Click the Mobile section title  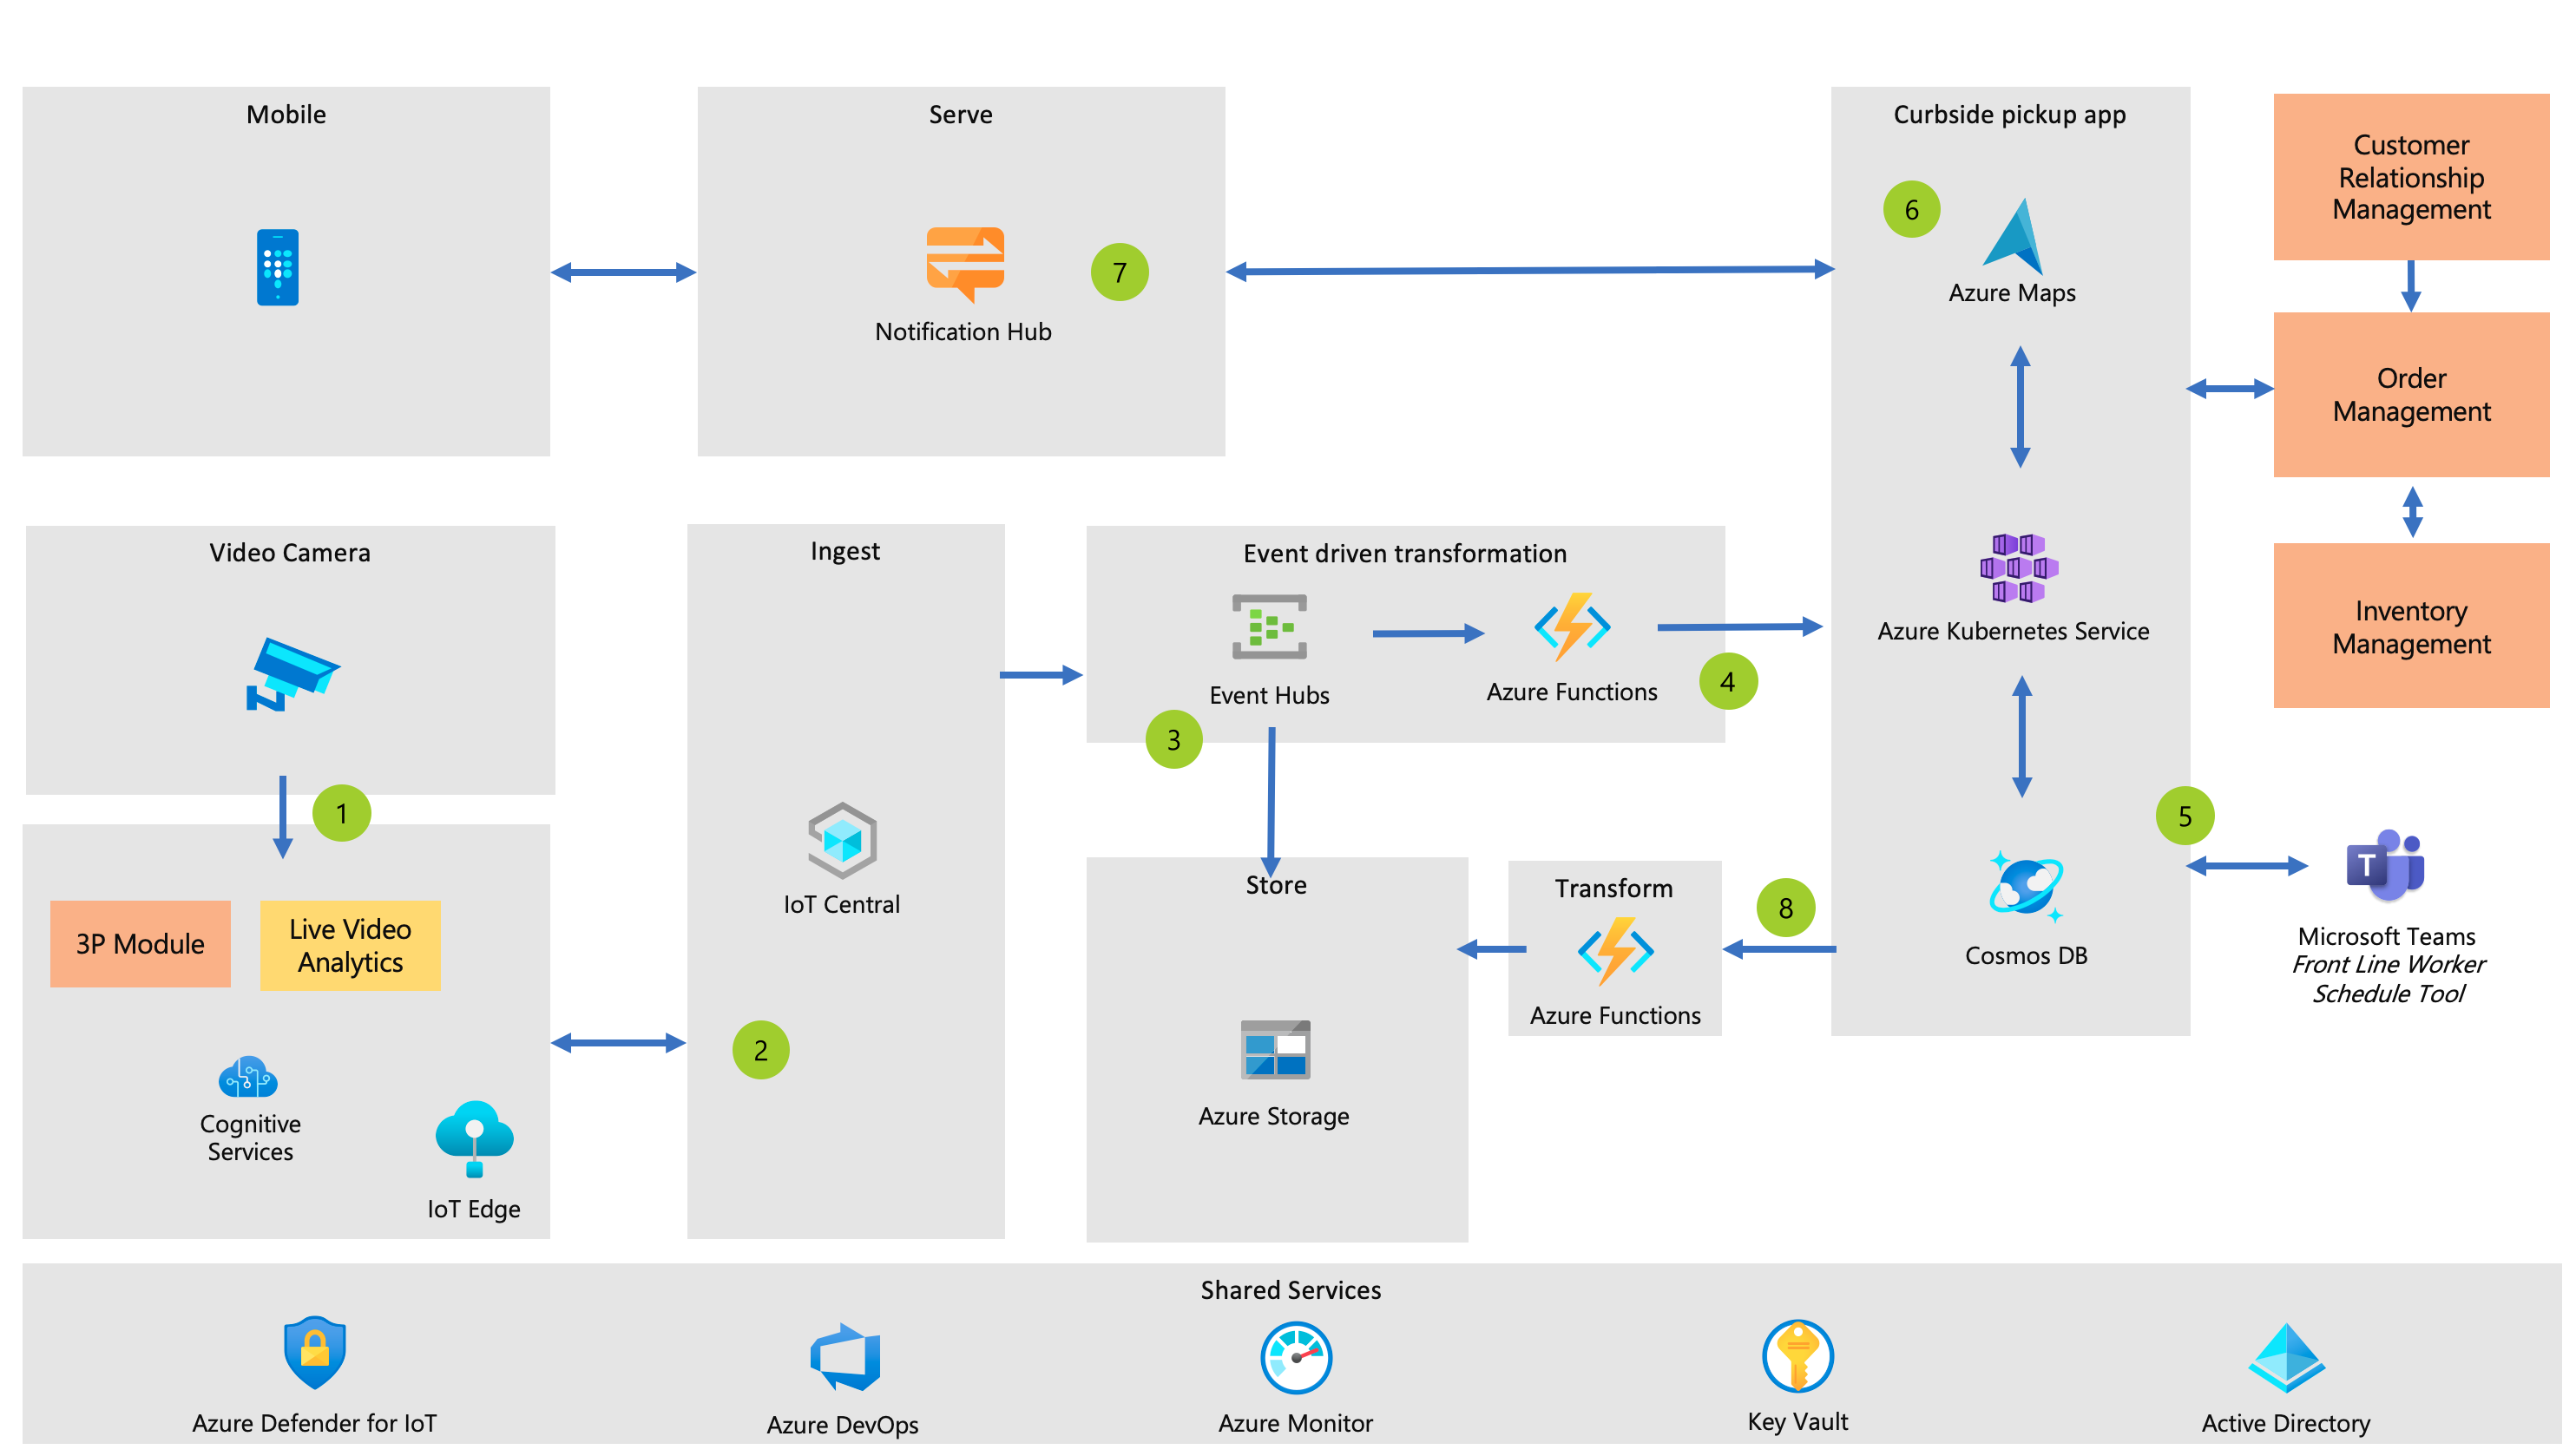[286, 114]
